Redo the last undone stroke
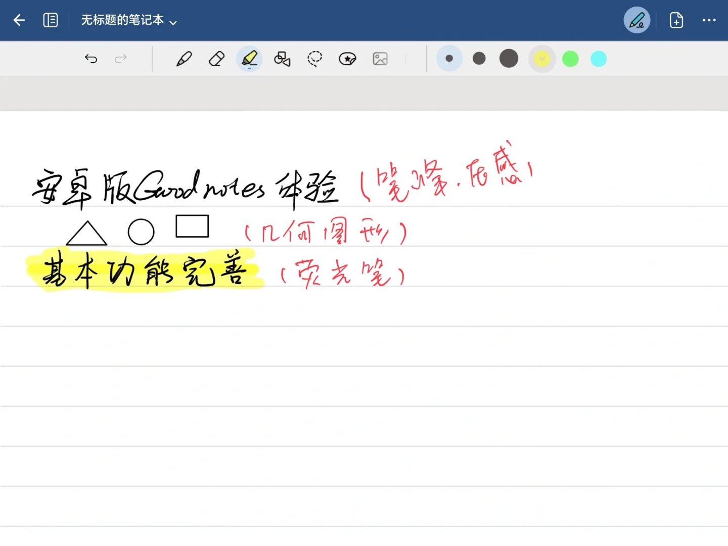 pyautogui.click(x=121, y=59)
